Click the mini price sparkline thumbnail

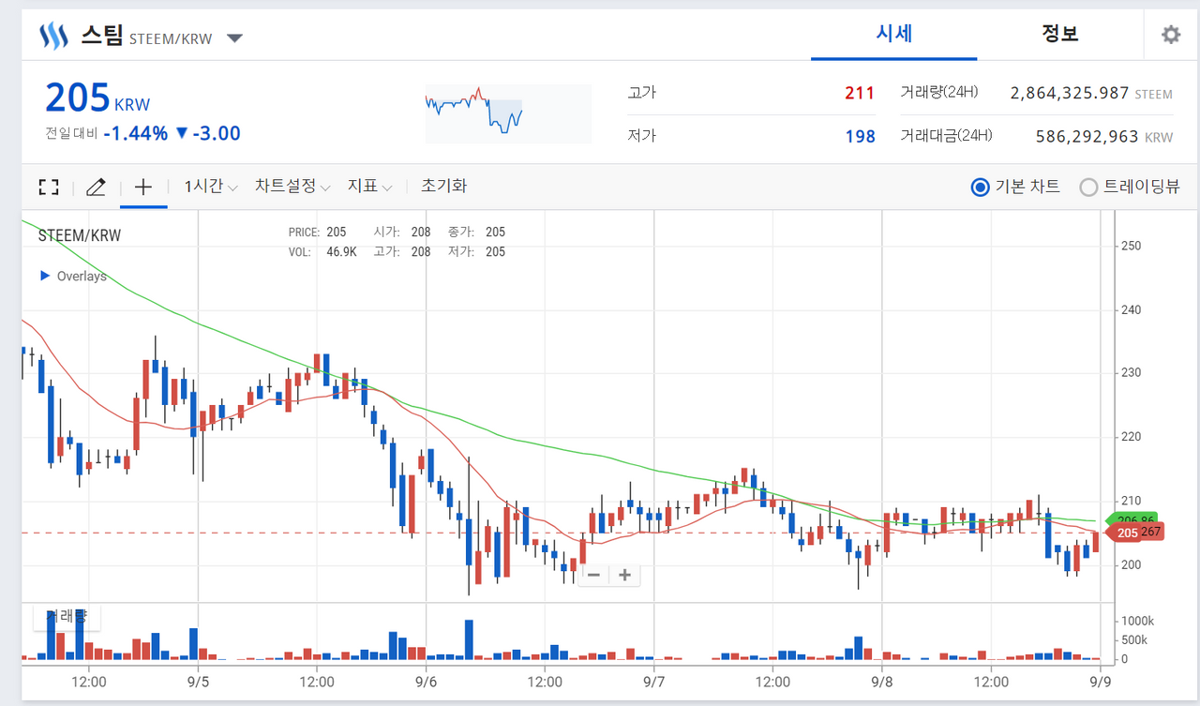508,113
